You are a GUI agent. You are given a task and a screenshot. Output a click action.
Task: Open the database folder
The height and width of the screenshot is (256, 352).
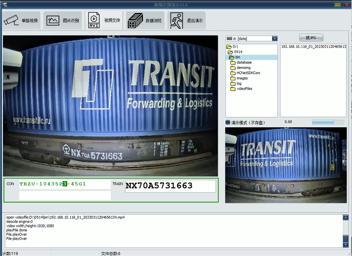point(241,62)
